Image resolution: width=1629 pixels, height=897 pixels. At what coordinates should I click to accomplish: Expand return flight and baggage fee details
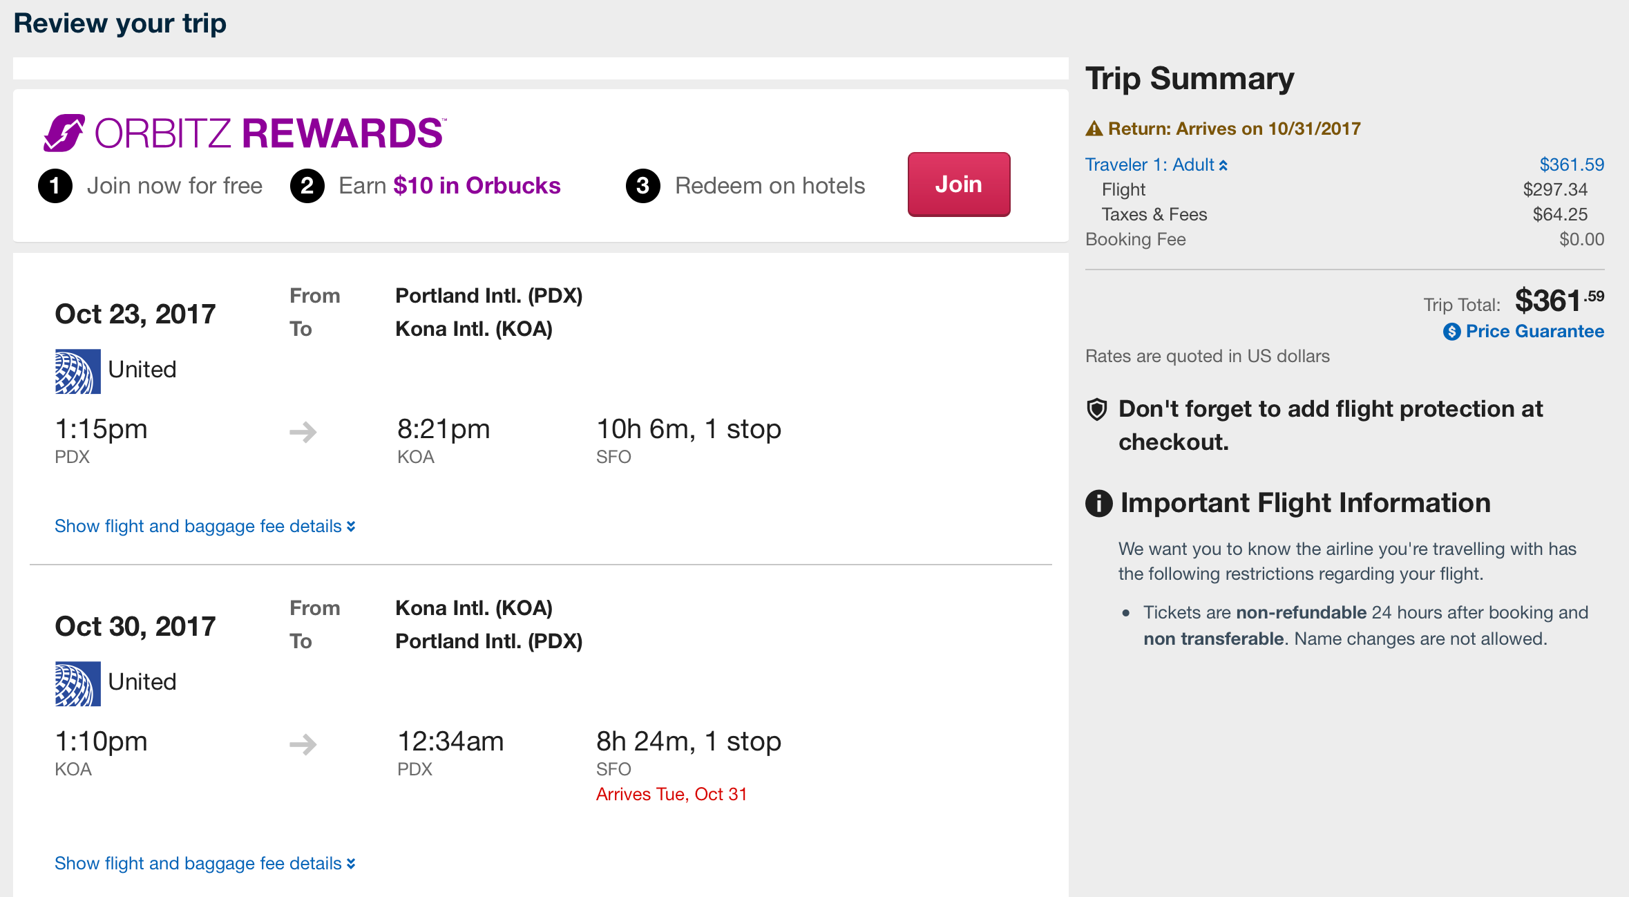tap(204, 864)
